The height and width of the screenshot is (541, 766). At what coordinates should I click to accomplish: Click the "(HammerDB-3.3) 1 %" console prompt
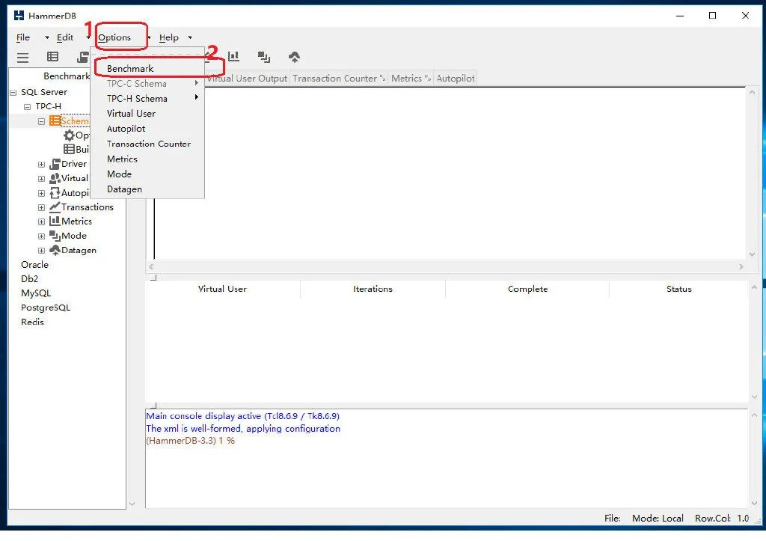point(191,441)
